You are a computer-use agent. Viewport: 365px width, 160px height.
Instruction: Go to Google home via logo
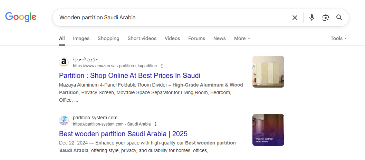[21, 17]
